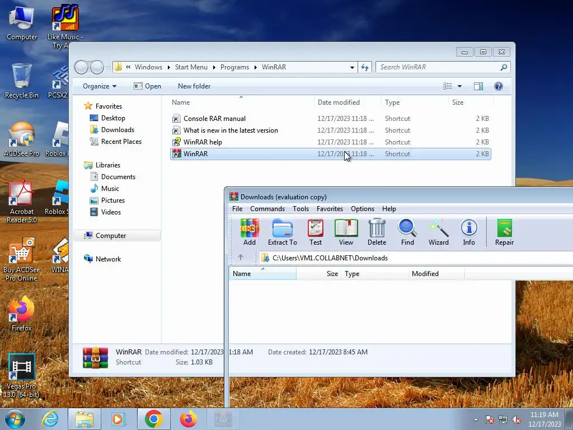Go up one folder in WinRAR
This screenshot has width=573, height=430.
[241, 258]
